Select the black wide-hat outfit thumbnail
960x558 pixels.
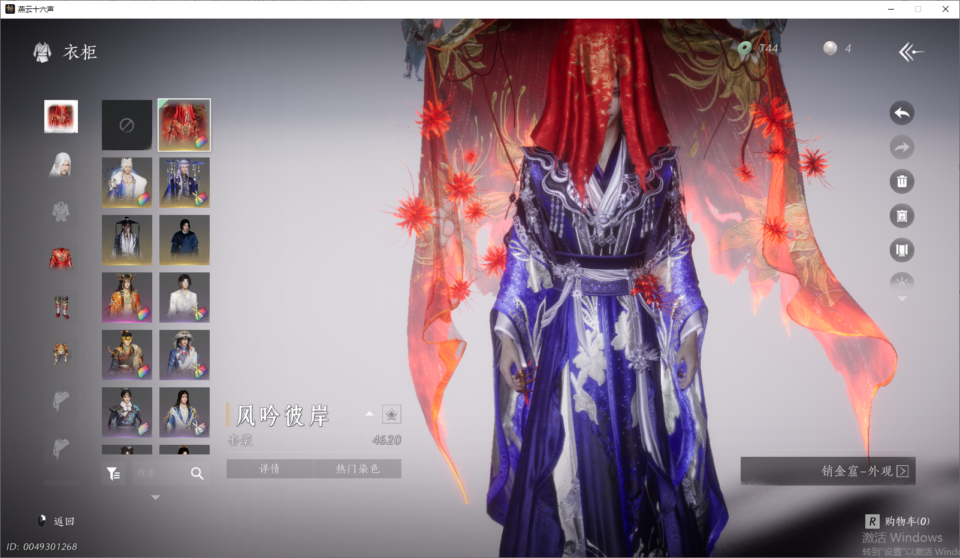(127, 240)
